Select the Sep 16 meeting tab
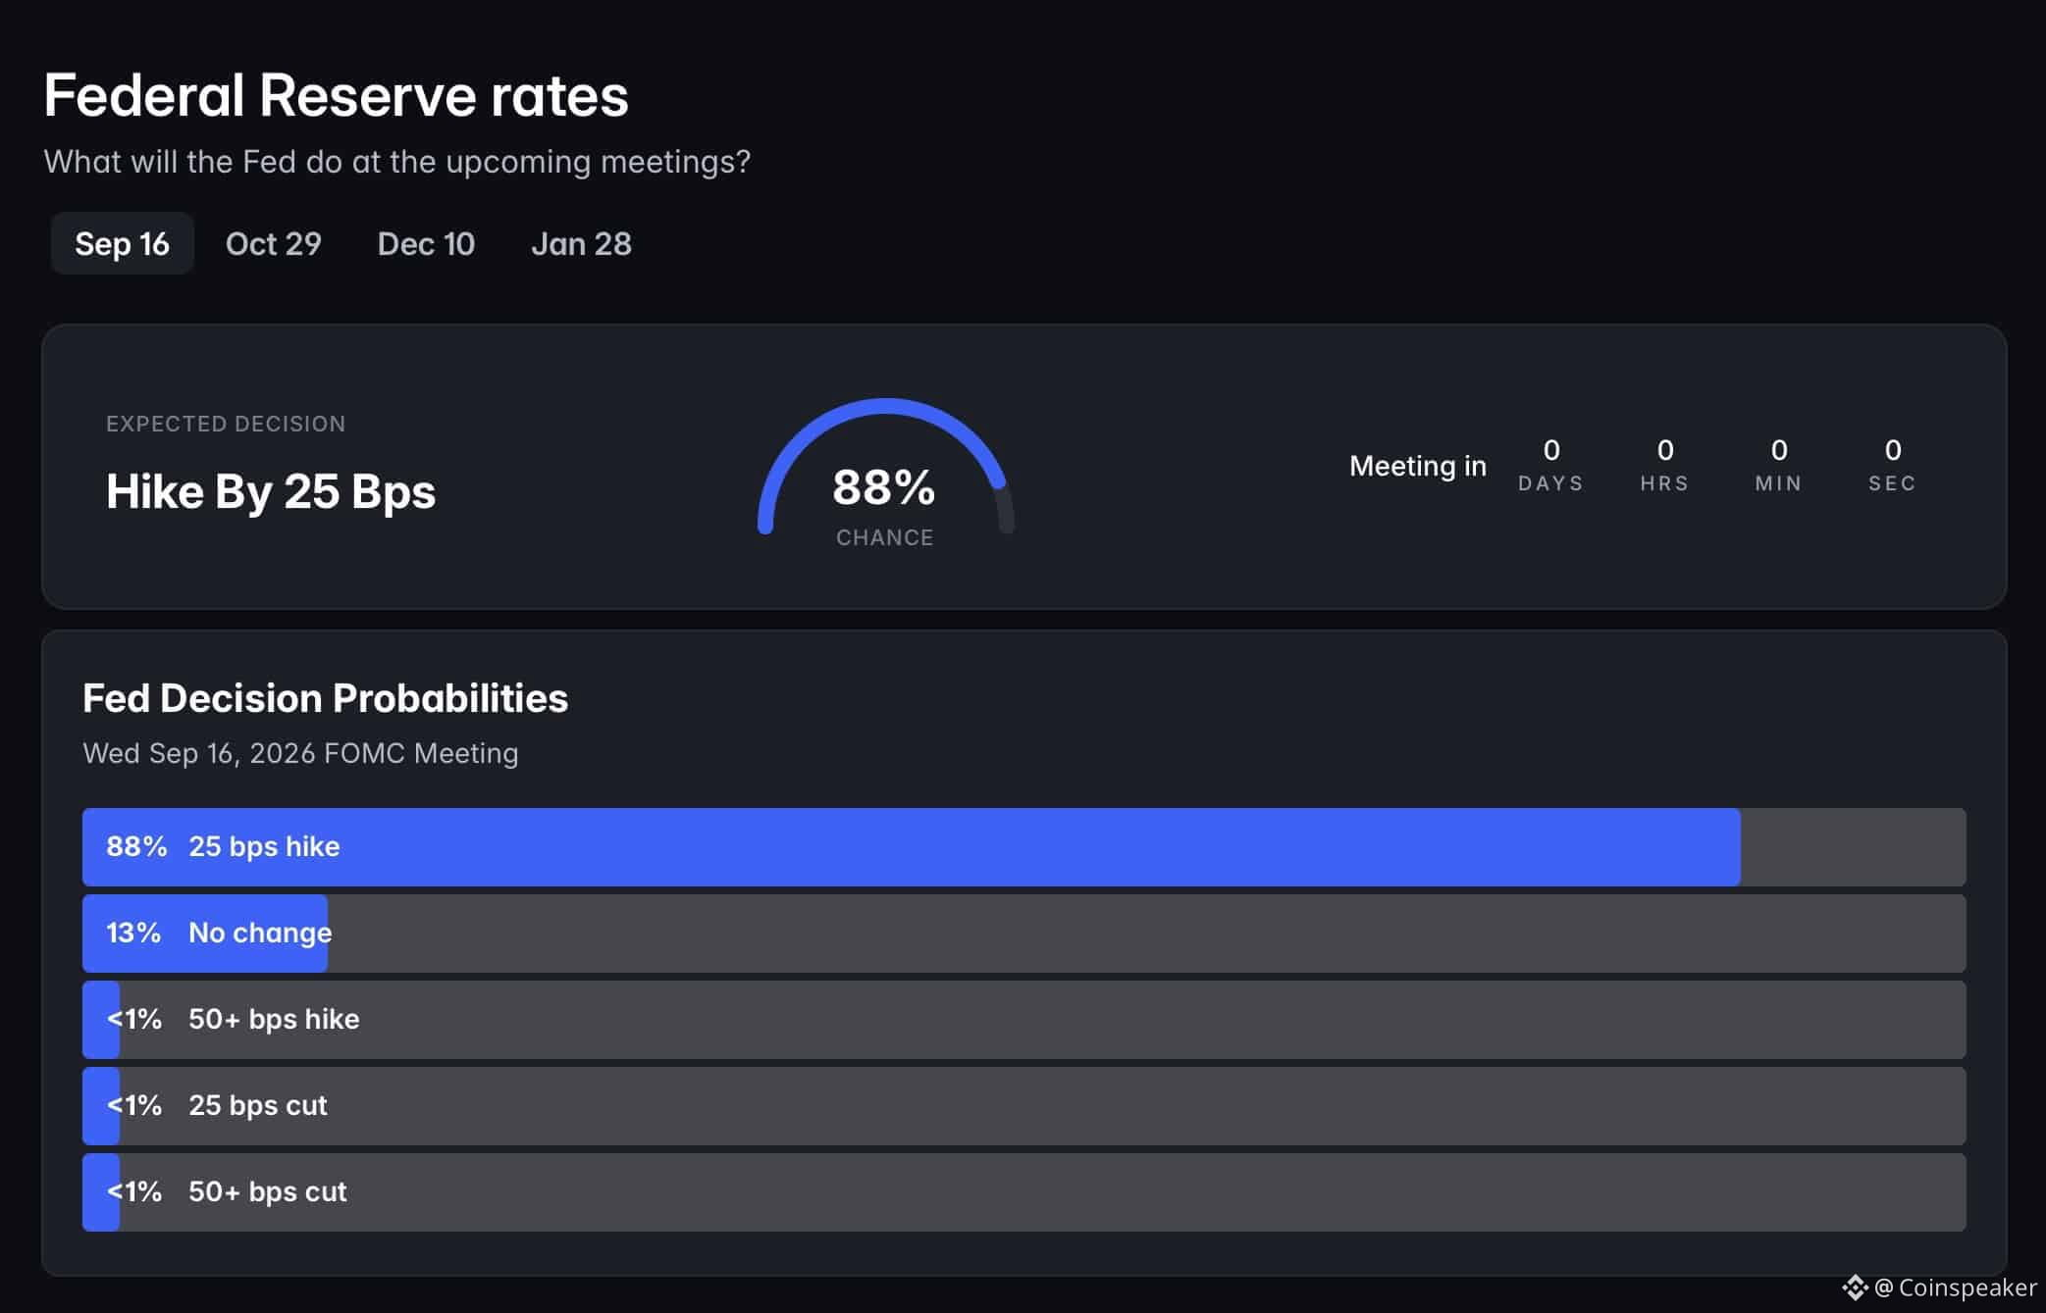 coord(123,243)
